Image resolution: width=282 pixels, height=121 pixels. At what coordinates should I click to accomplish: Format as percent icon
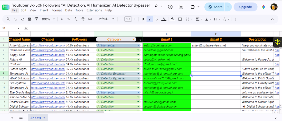(69, 19)
